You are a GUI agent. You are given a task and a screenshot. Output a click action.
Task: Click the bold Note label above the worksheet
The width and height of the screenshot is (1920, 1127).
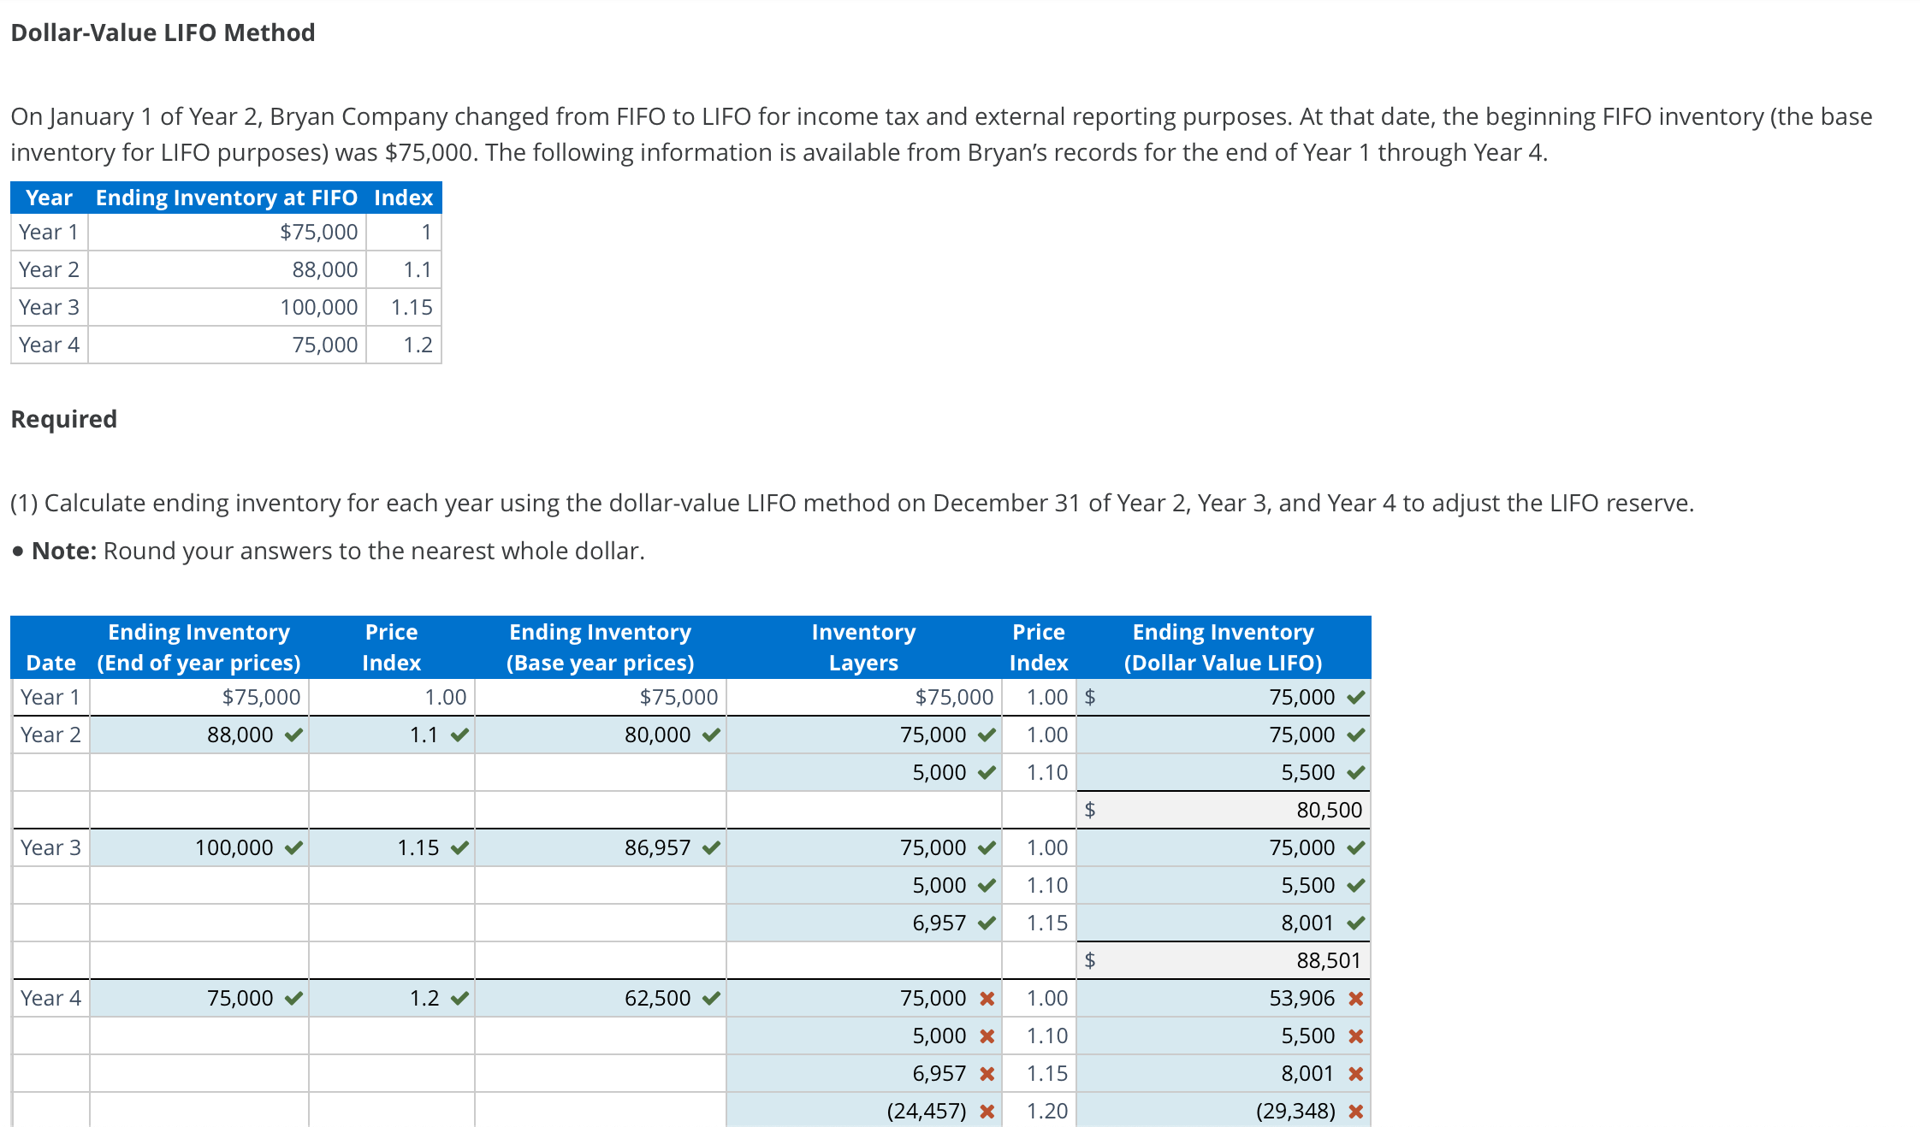(x=62, y=550)
